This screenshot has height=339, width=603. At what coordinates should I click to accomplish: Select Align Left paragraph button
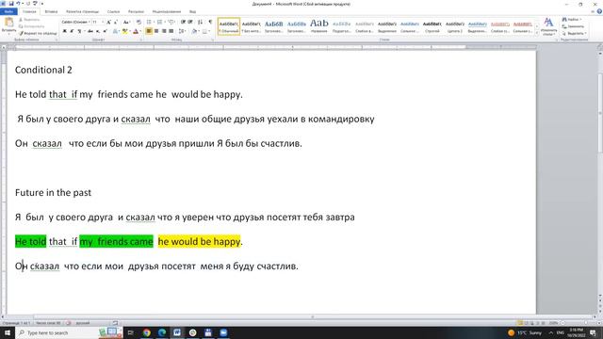click(x=149, y=31)
